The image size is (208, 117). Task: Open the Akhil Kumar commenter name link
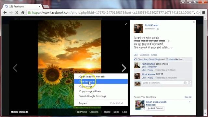tap(148, 74)
